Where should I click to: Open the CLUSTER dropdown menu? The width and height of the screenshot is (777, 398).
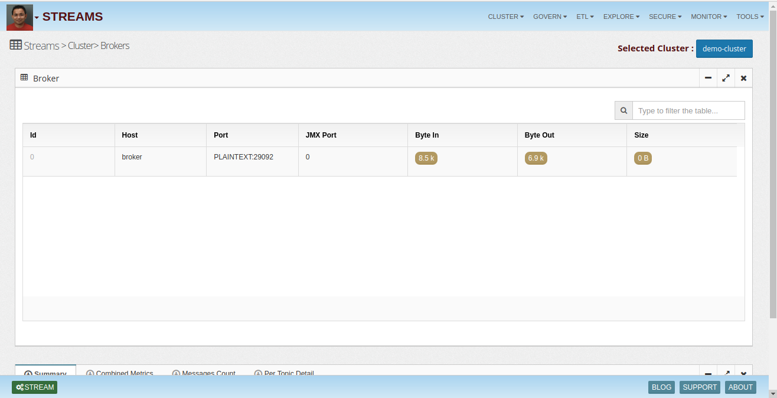click(505, 17)
